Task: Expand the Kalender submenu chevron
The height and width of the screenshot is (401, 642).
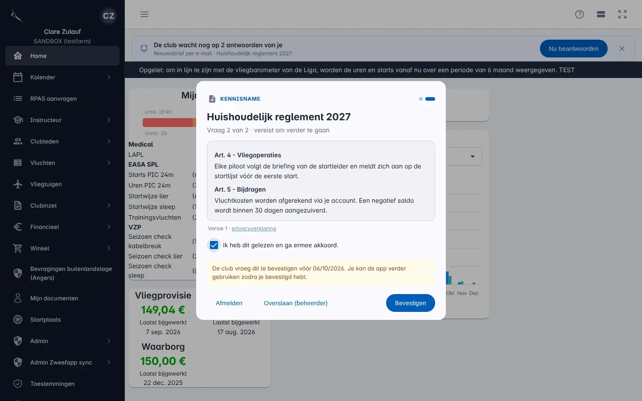Action: (x=109, y=77)
